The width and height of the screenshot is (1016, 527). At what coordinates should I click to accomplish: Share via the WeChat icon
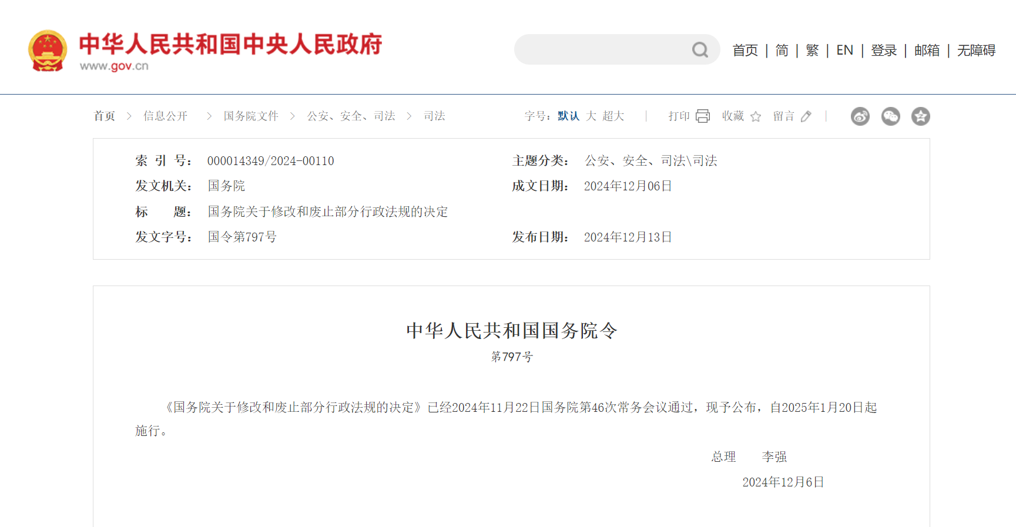(x=891, y=116)
